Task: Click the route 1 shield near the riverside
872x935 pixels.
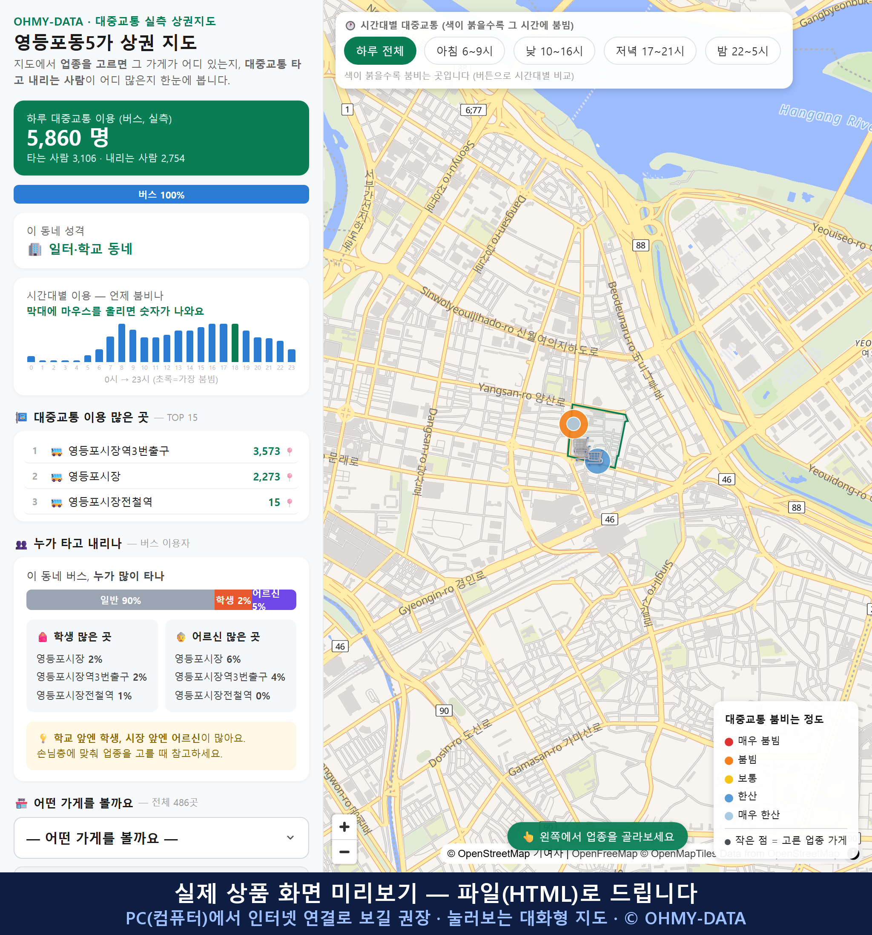Action: click(x=347, y=109)
